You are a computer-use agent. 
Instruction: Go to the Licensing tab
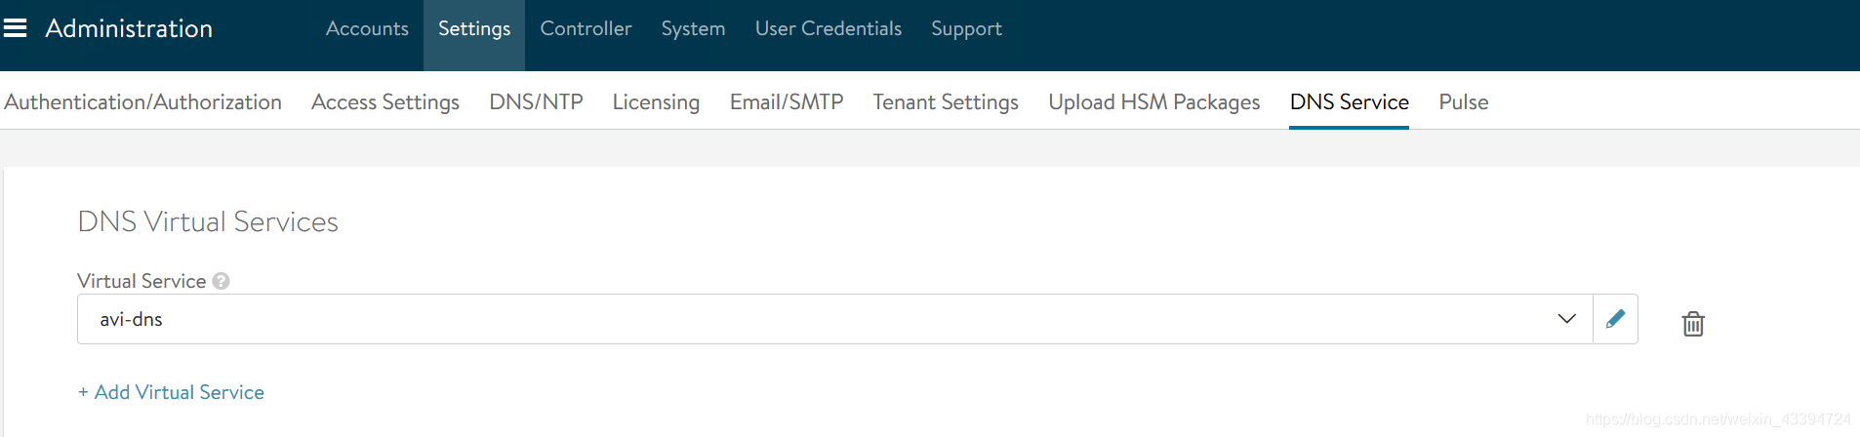pyautogui.click(x=656, y=101)
